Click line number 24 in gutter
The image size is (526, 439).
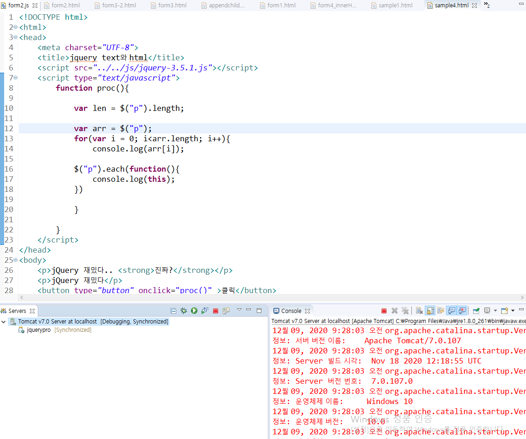(9, 250)
